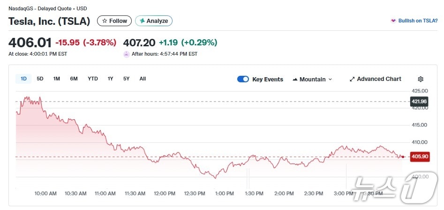The width and height of the screenshot is (444, 210).
Task: Open the Bullish on TSLA? link
Action: pyautogui.click(x=418, y=21)
